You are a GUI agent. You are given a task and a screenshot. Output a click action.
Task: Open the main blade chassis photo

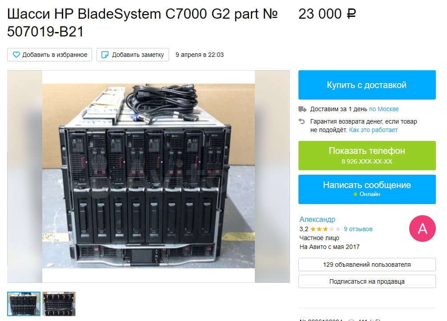(149, 176)
